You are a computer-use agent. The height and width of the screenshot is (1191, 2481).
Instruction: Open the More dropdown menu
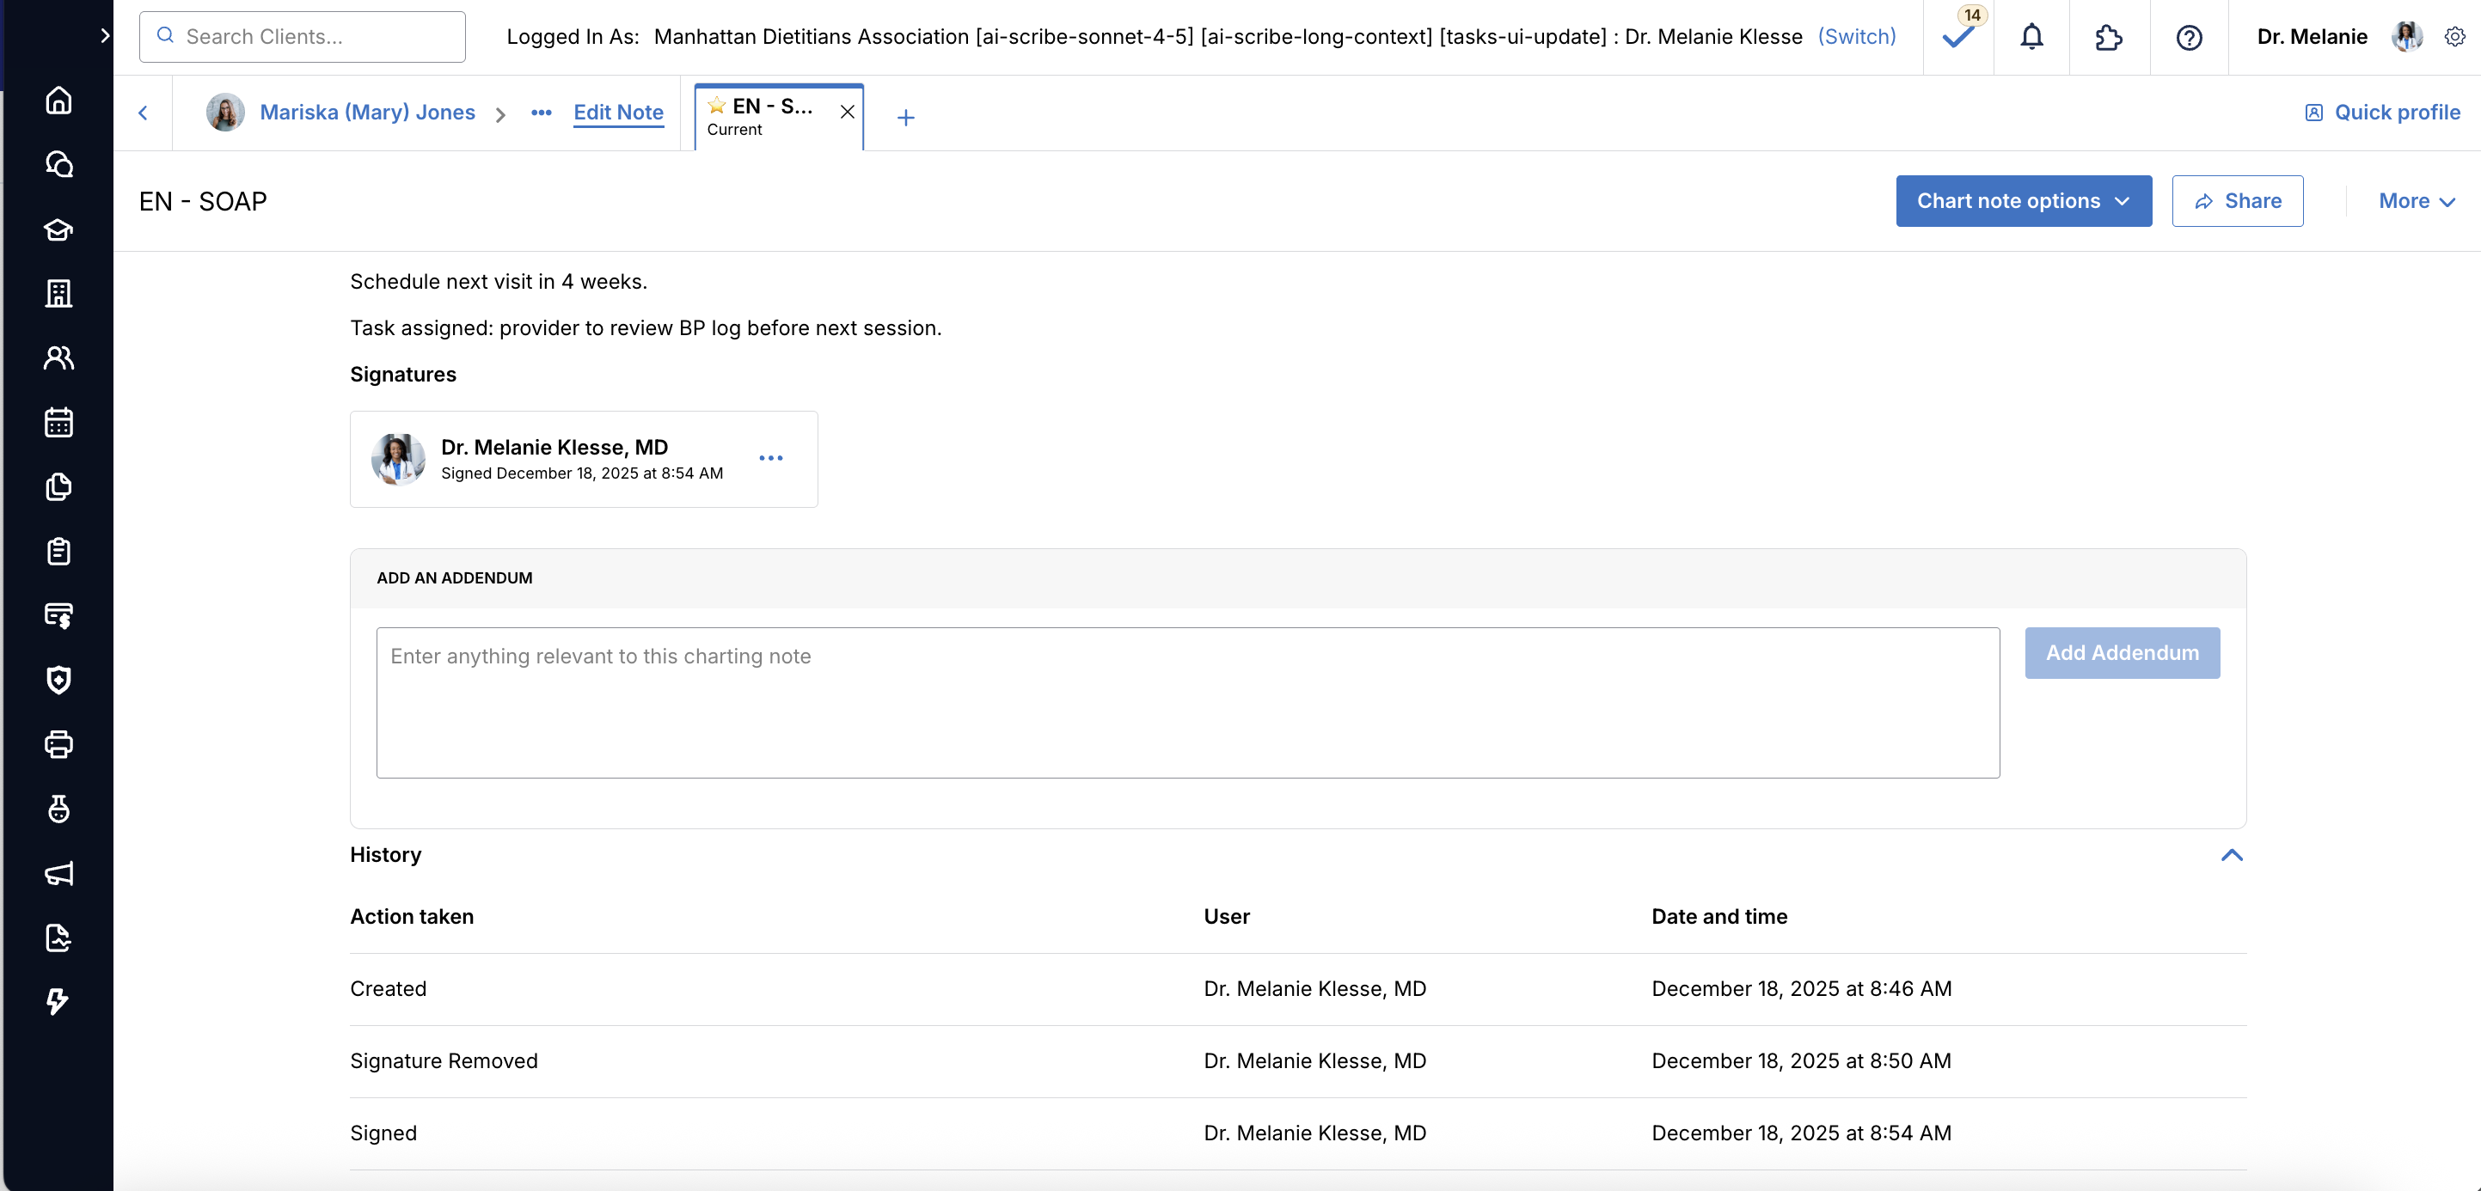(x=2416, y=200)
